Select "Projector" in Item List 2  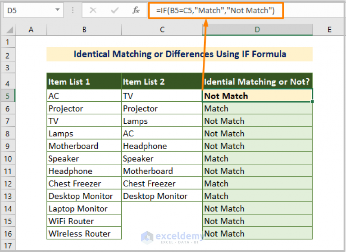(x=162, y=108)
